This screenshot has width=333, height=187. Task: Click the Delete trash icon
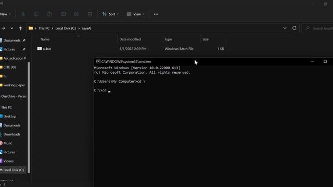(90, 14)
